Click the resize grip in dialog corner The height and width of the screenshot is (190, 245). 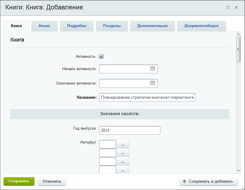pyautogui.click(x=242, y=187)
